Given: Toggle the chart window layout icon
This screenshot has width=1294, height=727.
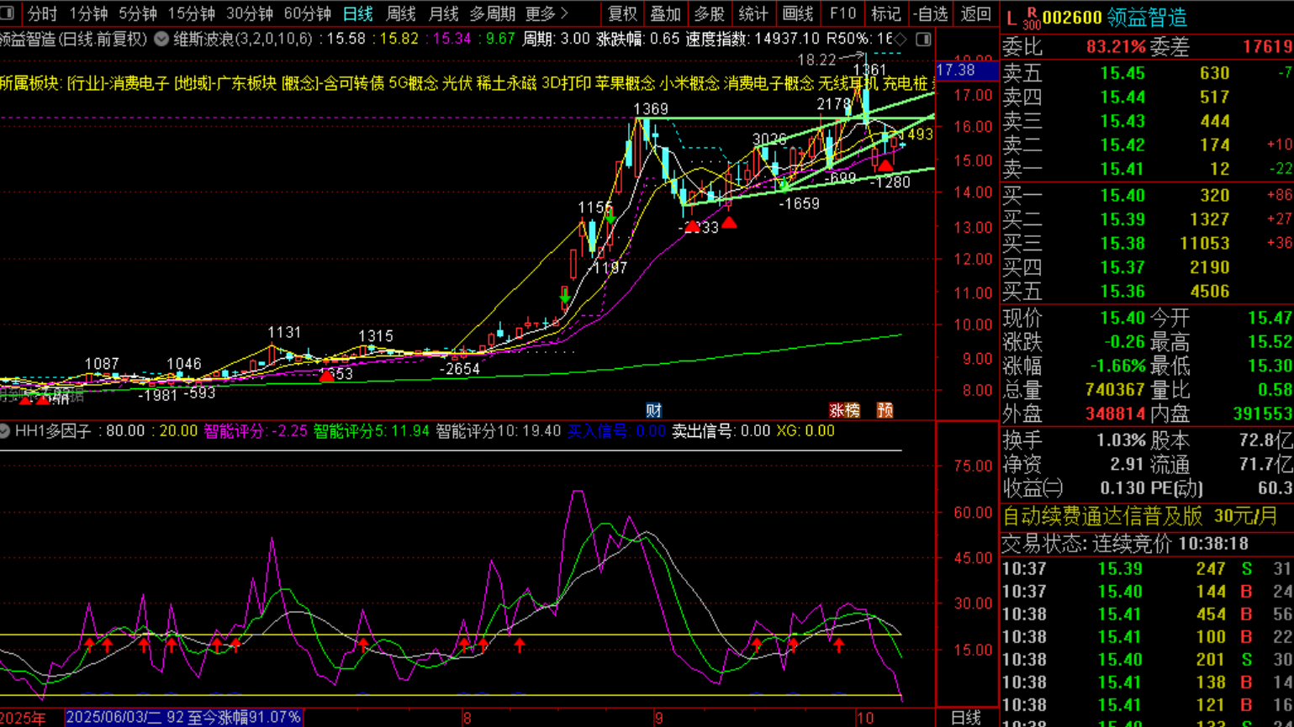Looking at the screenshot, I should [x=923, y=40].
